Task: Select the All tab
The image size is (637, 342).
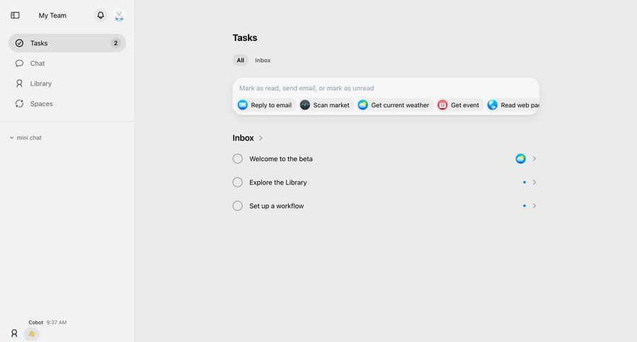Action: [241, 61]
